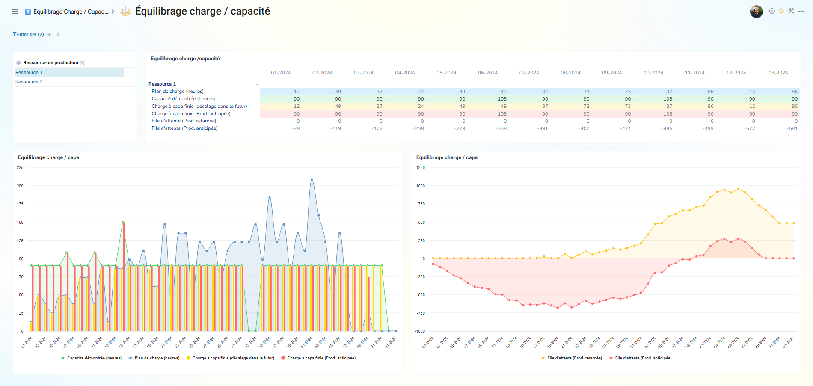This screenshot has height=386, width=813.
Task: Select Ressource 1 in the resource list
Action: 29,72
